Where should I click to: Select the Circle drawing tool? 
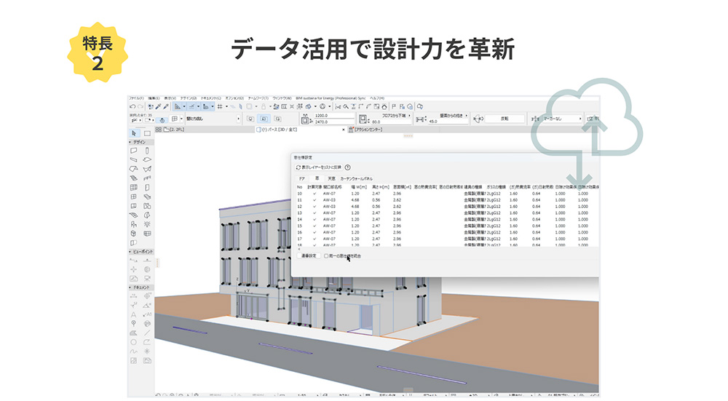click(134, 341)
